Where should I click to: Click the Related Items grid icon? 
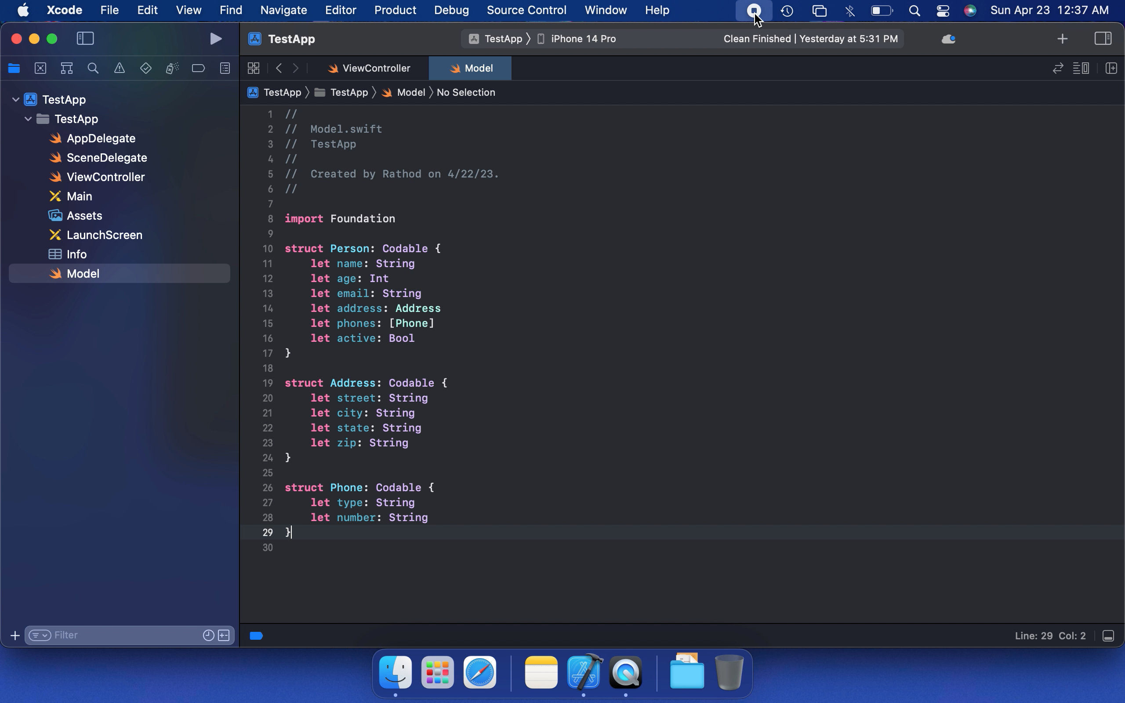pos(254,69)
